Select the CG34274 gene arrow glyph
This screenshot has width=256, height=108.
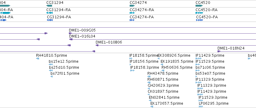132,6
